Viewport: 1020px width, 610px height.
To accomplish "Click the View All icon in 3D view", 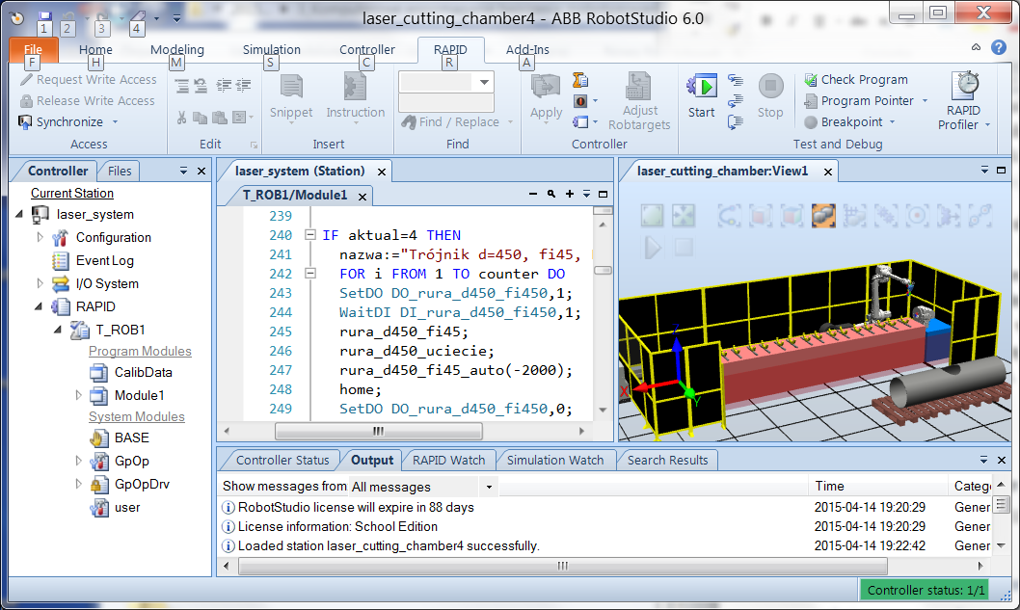I will point(652,216).
